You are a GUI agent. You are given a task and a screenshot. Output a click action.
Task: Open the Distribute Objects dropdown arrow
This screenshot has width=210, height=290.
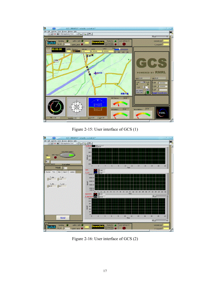(x=87, y=34)
